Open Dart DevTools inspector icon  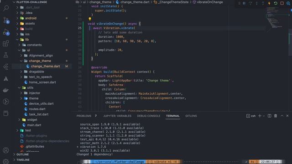(288, 3)
